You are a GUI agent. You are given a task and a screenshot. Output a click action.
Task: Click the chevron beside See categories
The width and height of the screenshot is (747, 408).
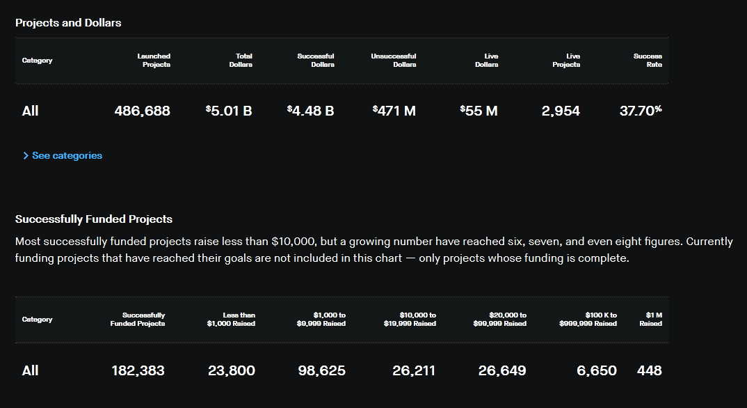[x=26, y=156]
